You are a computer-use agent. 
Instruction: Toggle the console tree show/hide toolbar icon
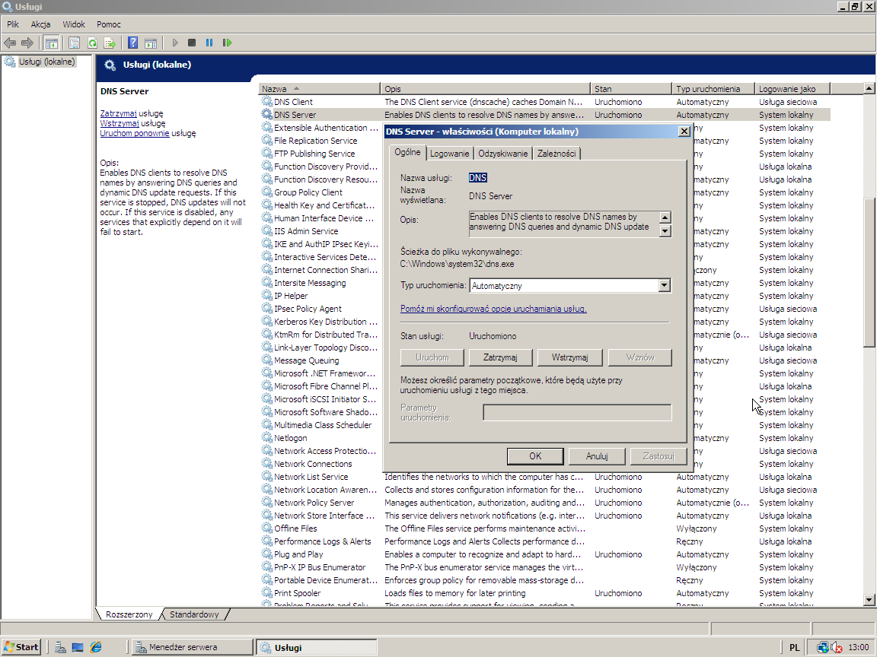(x=52, y=43)
